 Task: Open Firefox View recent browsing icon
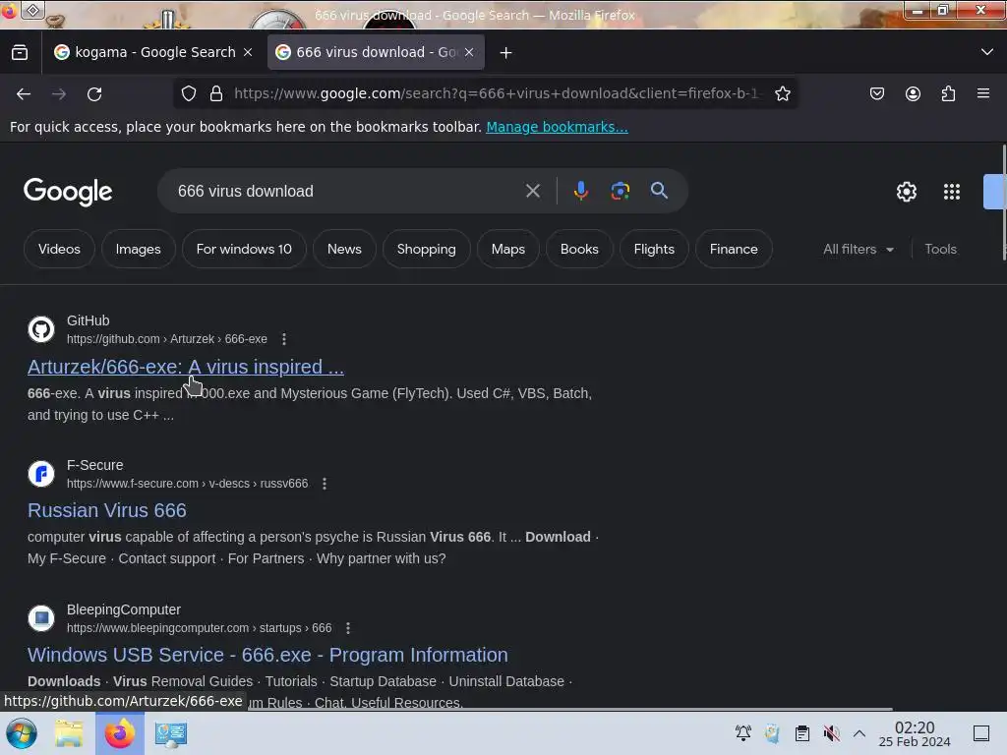[x=20, y=53]
